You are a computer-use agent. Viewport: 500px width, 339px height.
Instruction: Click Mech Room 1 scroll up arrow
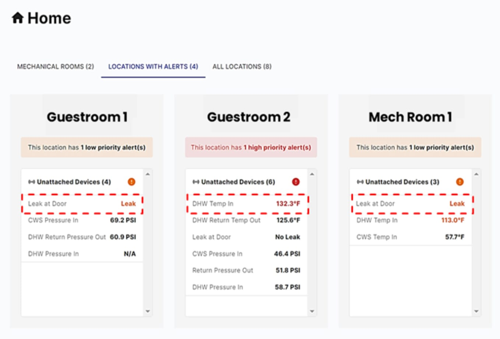(476, 174)
